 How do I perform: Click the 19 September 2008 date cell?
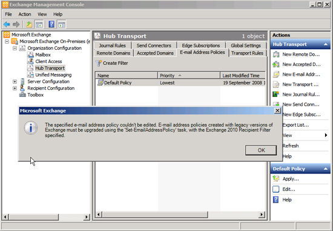coord(244,82)
